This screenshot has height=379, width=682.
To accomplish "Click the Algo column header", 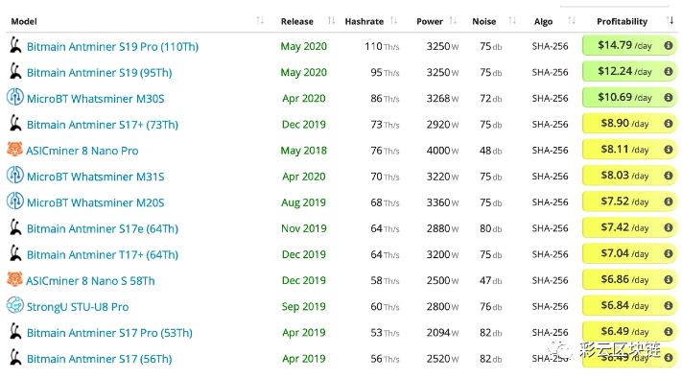I will click(x=543, y=21).
